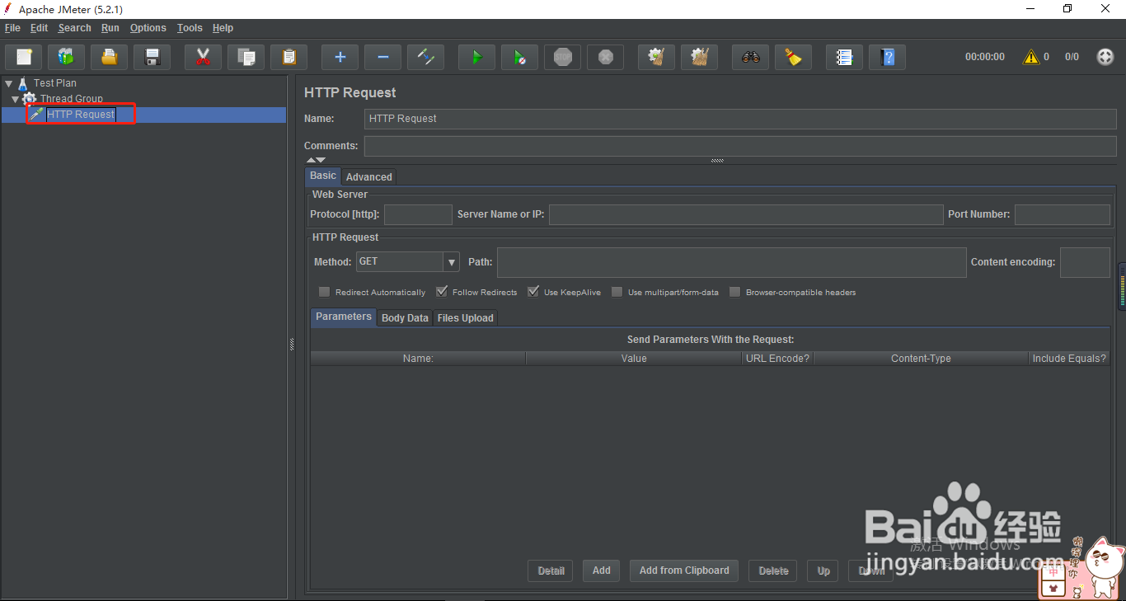Open the Run menu

click(x=110, y=28)
